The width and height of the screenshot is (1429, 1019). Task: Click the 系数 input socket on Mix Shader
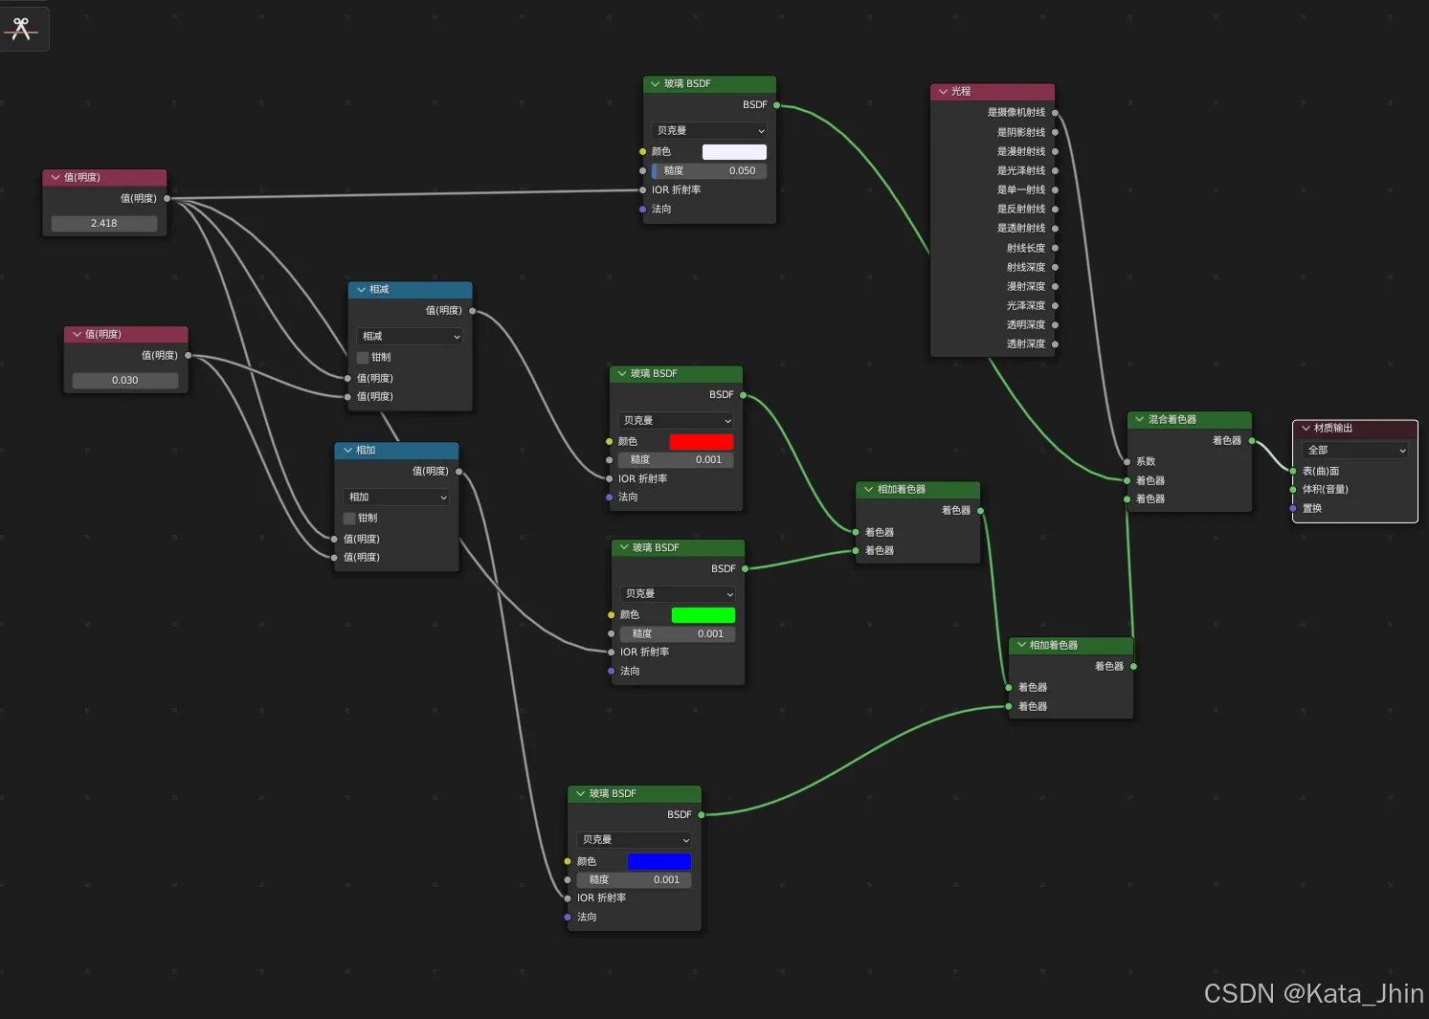[x=1127, y=462]
